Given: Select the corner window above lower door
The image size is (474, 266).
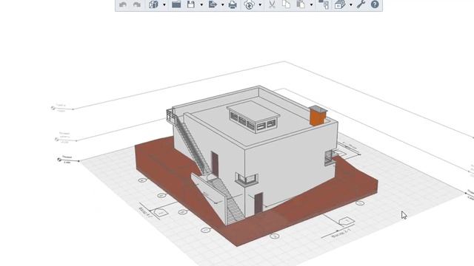Looking at the screenshot, I should 247,179.
